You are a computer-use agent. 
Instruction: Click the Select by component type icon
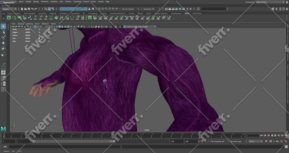coord(53,9)
